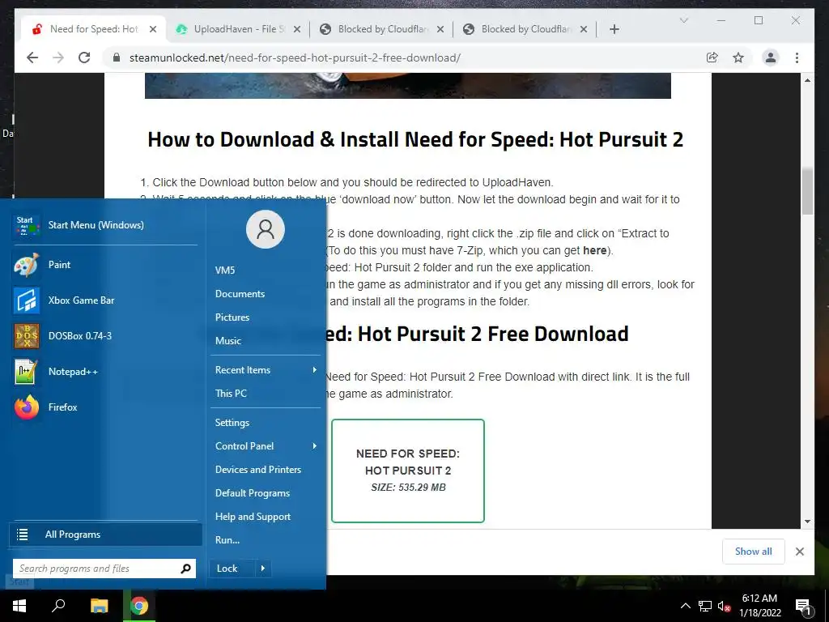Open Chrome profile avatar button
Viewport: 829px width, 622px height.
[x=771, y=58]
